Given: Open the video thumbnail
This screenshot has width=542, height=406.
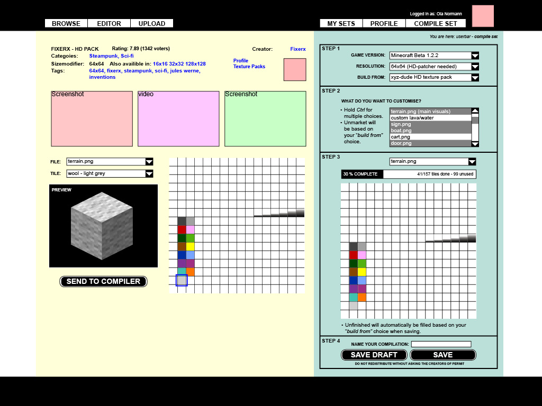Looking at the screenshot, I should pyautogui.click(x=178, y=119).
